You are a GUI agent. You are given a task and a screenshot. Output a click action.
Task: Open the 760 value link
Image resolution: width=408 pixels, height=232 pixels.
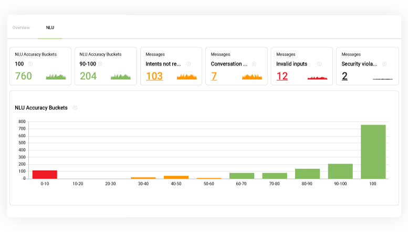24,76
